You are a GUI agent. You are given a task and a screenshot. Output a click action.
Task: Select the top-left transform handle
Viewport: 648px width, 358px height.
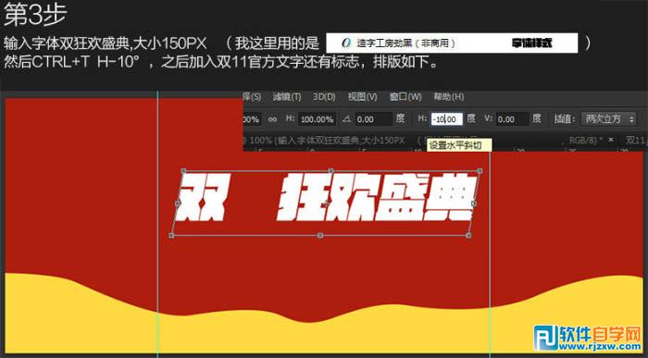click(183, 170)
